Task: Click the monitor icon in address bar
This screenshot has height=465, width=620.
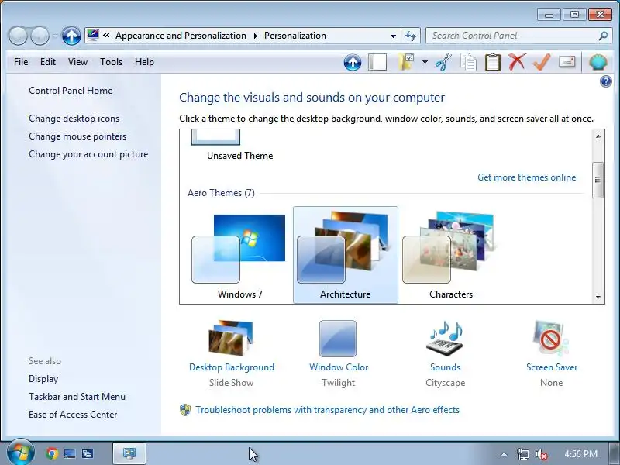Action: pos(93,35)
